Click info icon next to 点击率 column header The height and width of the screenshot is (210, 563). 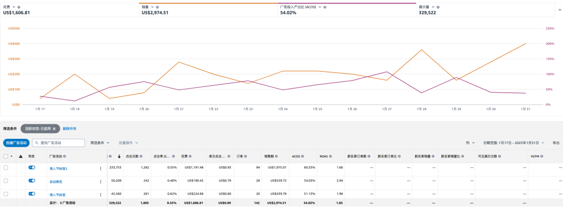tap(173, 156)
